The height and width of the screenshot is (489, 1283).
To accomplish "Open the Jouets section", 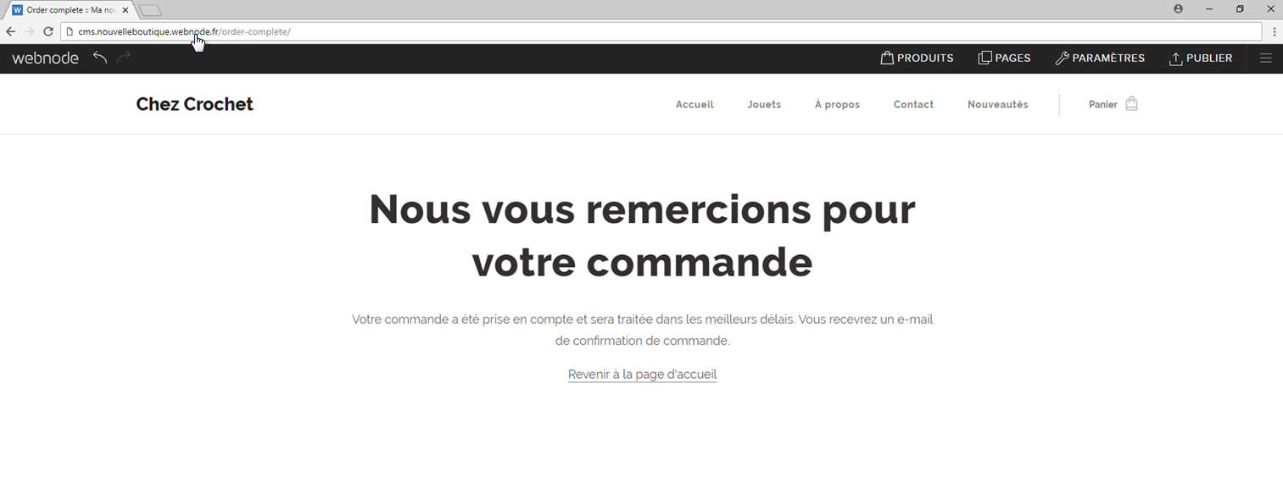I will (764, 103).
